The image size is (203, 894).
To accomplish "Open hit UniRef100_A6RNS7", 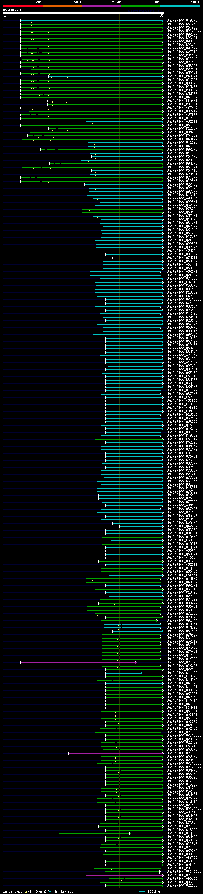I will tap(182, 418).
